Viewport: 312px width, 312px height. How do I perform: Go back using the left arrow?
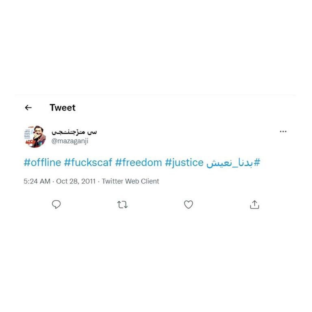pos(28,108)
